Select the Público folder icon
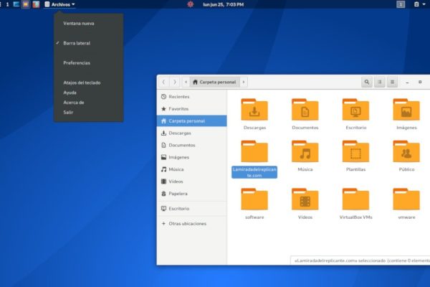 pos(406,152)
